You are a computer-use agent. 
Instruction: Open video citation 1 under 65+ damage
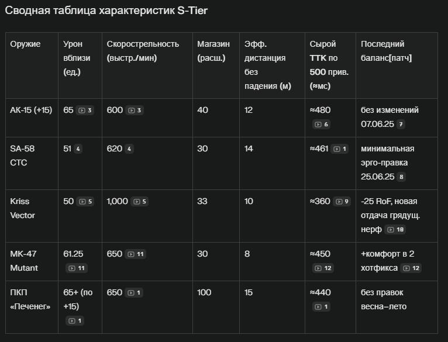(75, 320)
